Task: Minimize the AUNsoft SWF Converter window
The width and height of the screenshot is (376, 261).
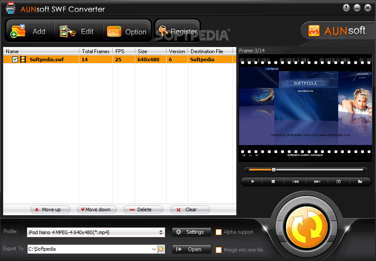Action: [357, 8]
